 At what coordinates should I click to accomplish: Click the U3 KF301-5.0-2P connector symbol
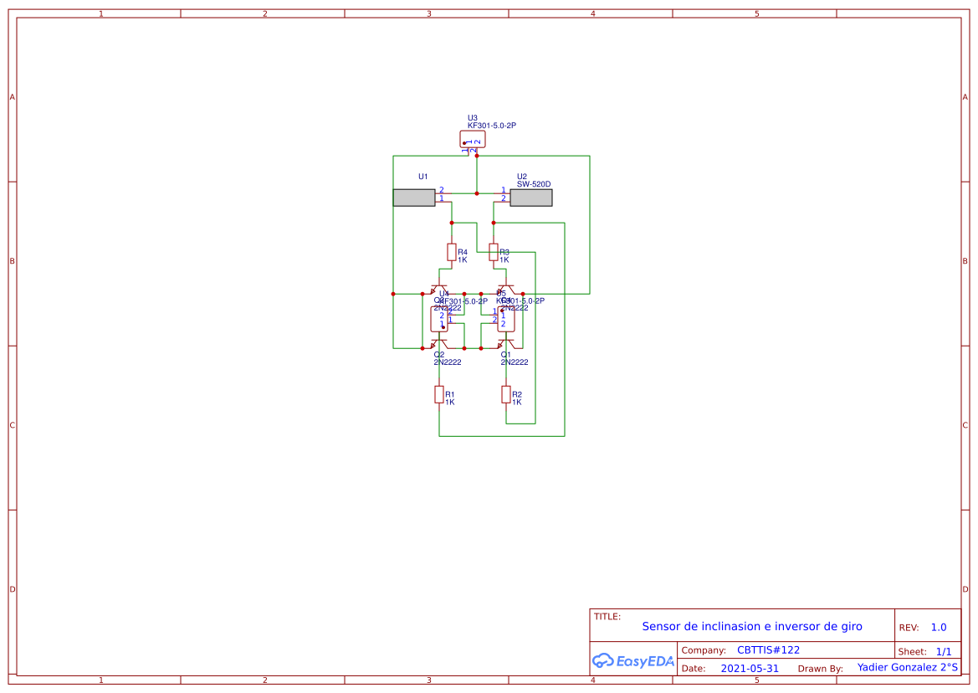473,140
